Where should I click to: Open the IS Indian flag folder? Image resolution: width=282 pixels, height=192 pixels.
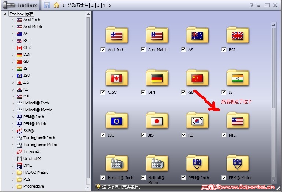tap(237, 78)
